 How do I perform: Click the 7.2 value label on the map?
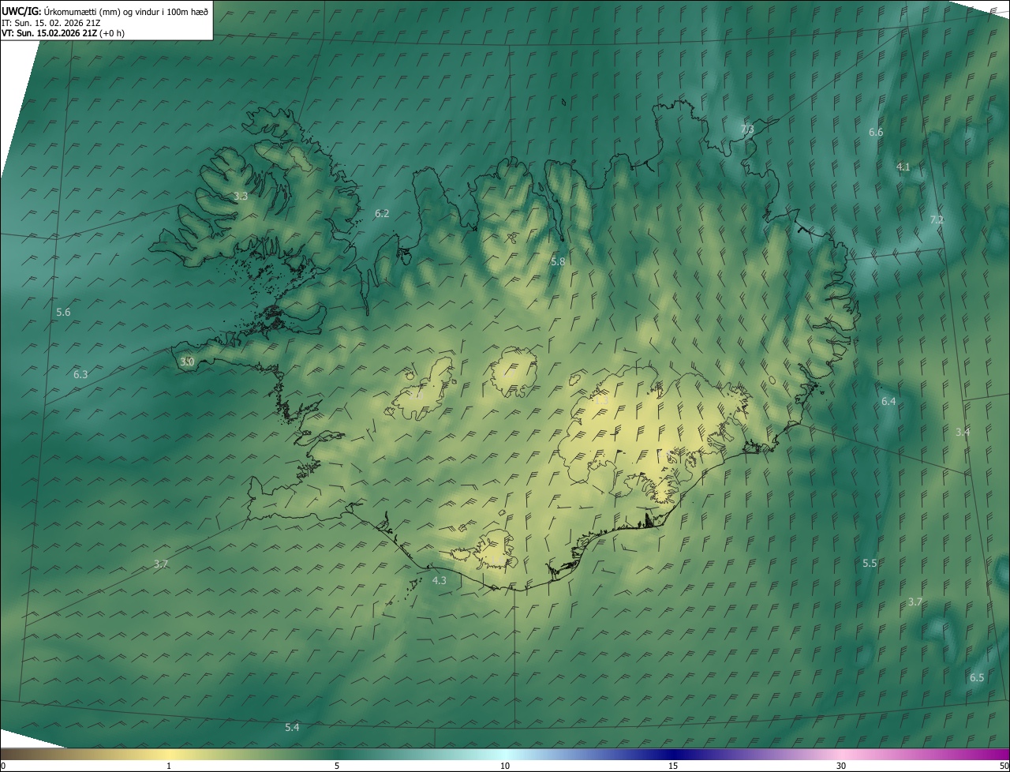(x=937, y=219)
